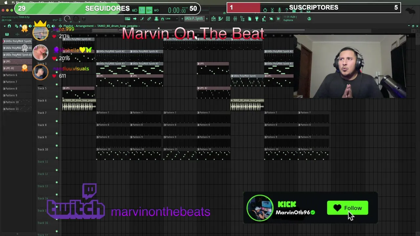Open the playlist options arrow menu
Screen dimensions: 420x236
[x=5, y=26]
